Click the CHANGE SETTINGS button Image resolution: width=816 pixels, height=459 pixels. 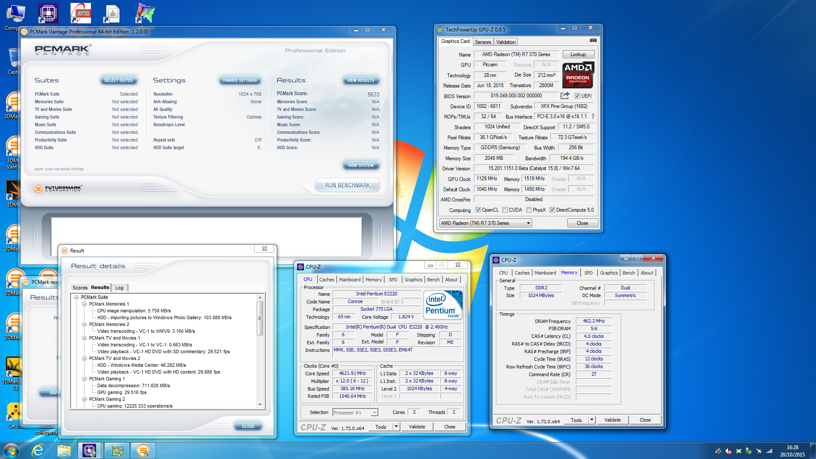click(240, 80)
